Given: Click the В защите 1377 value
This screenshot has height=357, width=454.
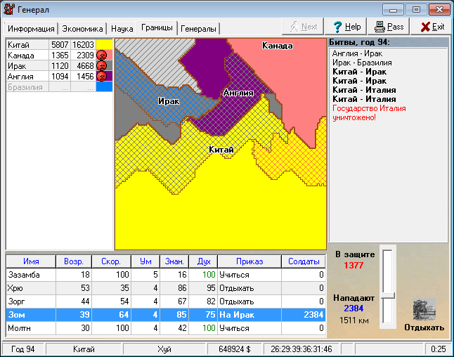Looking at the screenshot, I should coord(354,265).
